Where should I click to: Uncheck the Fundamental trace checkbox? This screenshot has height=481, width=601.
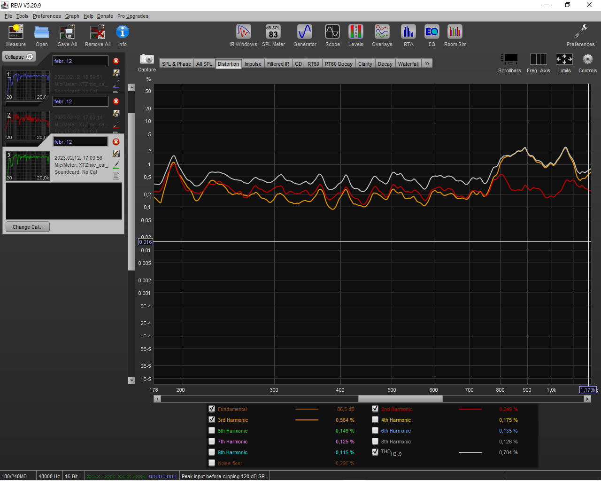click(x=212, y=409)
